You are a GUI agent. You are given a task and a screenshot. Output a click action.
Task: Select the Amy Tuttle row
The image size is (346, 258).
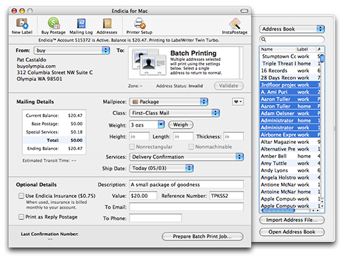coord(290,163)
